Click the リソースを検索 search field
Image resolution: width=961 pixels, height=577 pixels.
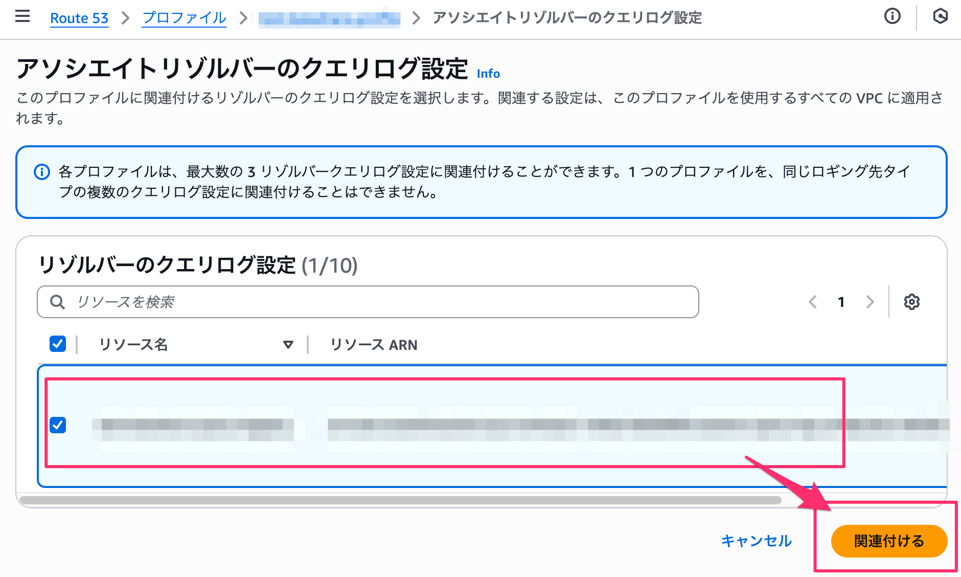[378, 302]
